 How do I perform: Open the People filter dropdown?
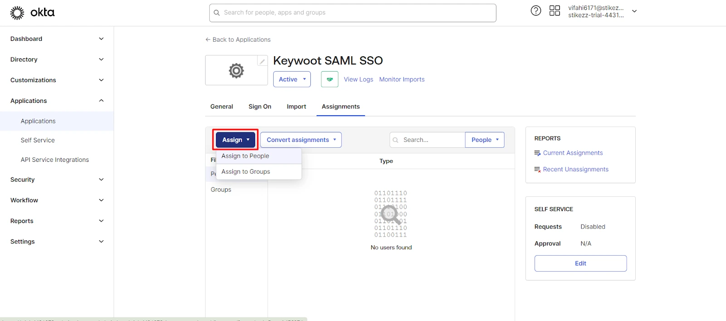pyautogui.click(x=485, y=140)
